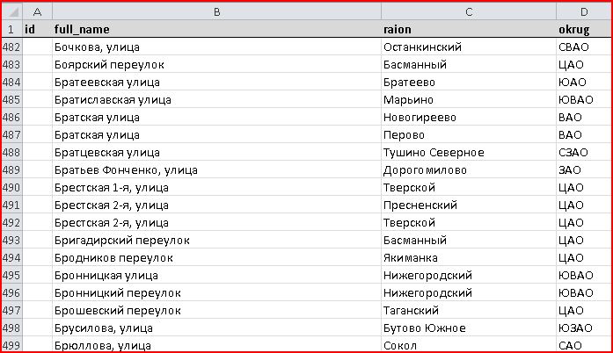613x353 pixels.
Task: Select the entire row 482 via header
Action: point(11,47)
